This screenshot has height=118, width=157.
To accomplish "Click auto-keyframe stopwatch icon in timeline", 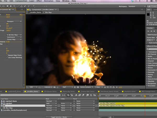I will click(91, 95).
